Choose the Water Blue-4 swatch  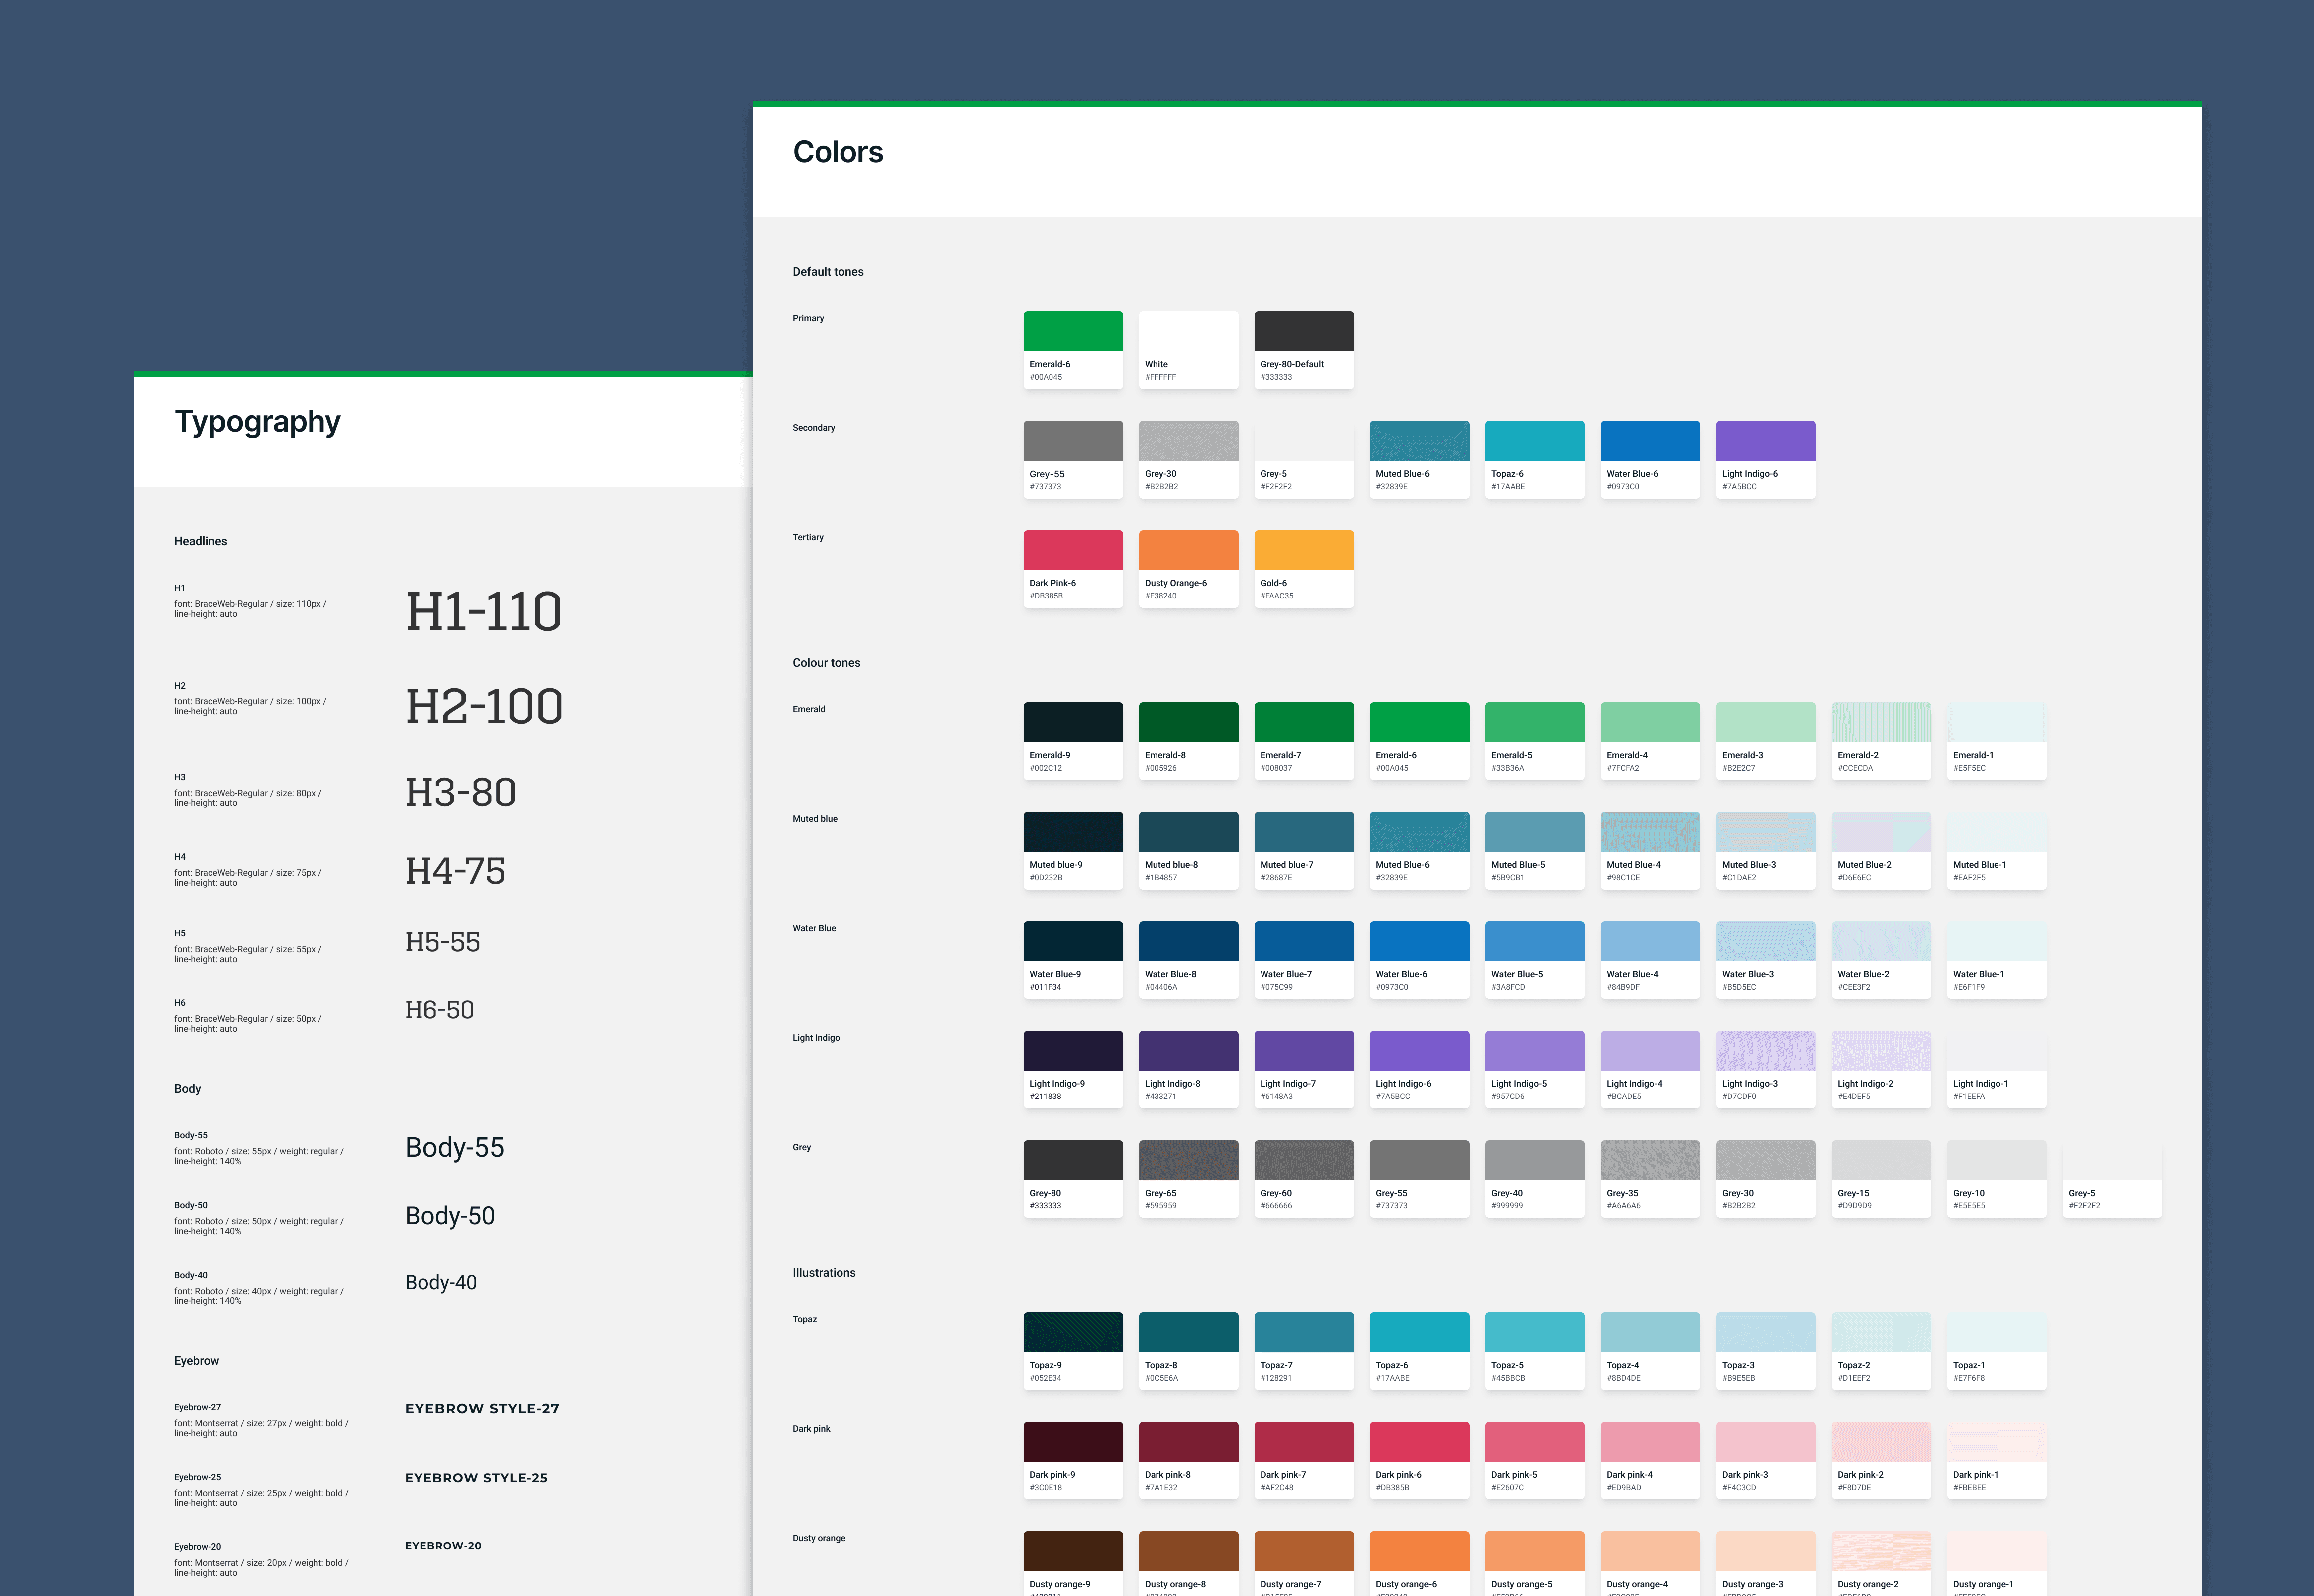(x=1650, y=942)
